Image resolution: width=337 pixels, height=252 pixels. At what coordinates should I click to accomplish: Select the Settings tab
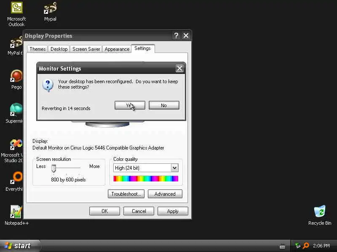click(x=143, y=48)
